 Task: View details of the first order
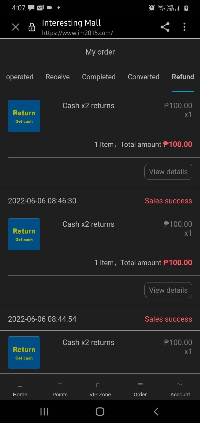point(168,172)
